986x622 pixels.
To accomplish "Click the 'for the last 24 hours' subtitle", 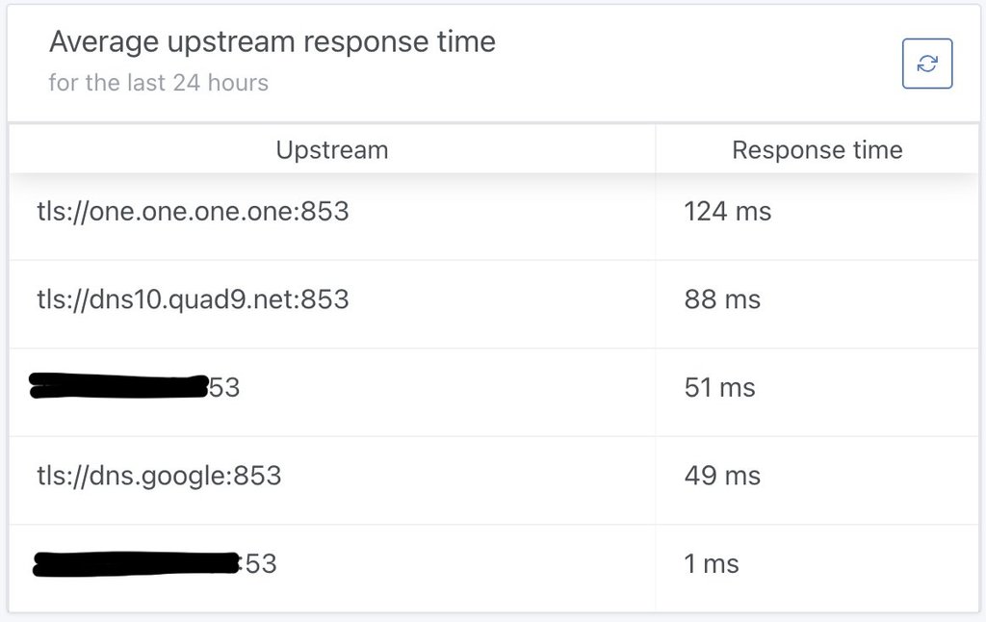I will click(159, 83).
